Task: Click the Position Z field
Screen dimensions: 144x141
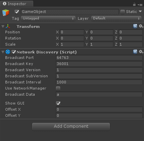Action: click(131, 32)
